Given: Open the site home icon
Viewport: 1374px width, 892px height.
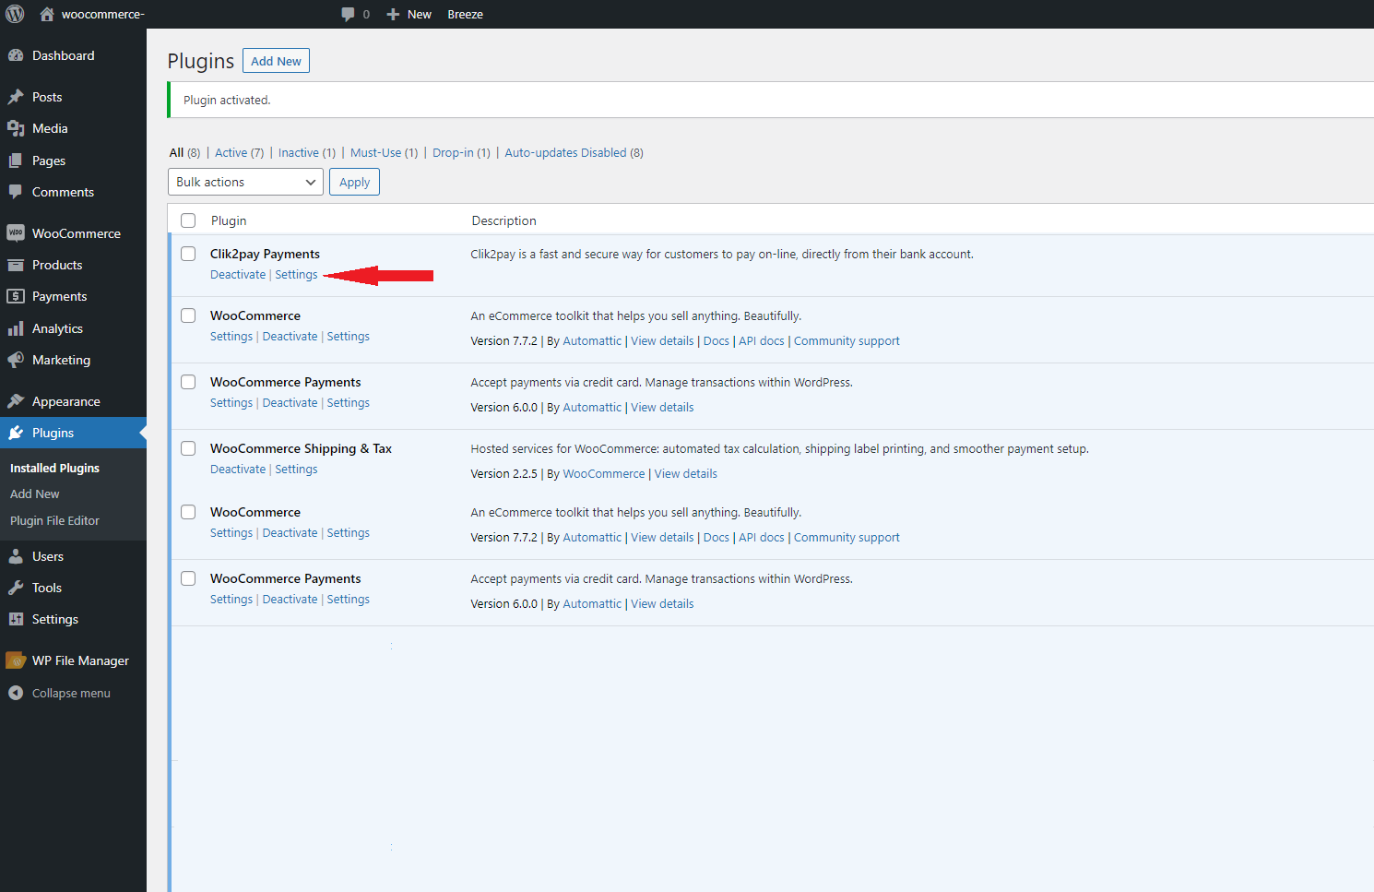Looking at the screenshot, I should 47,14.
